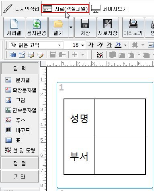The image size is (154, 191).
Task: Select 선 및 도형 lines and shapes
Action: point(20,150)
